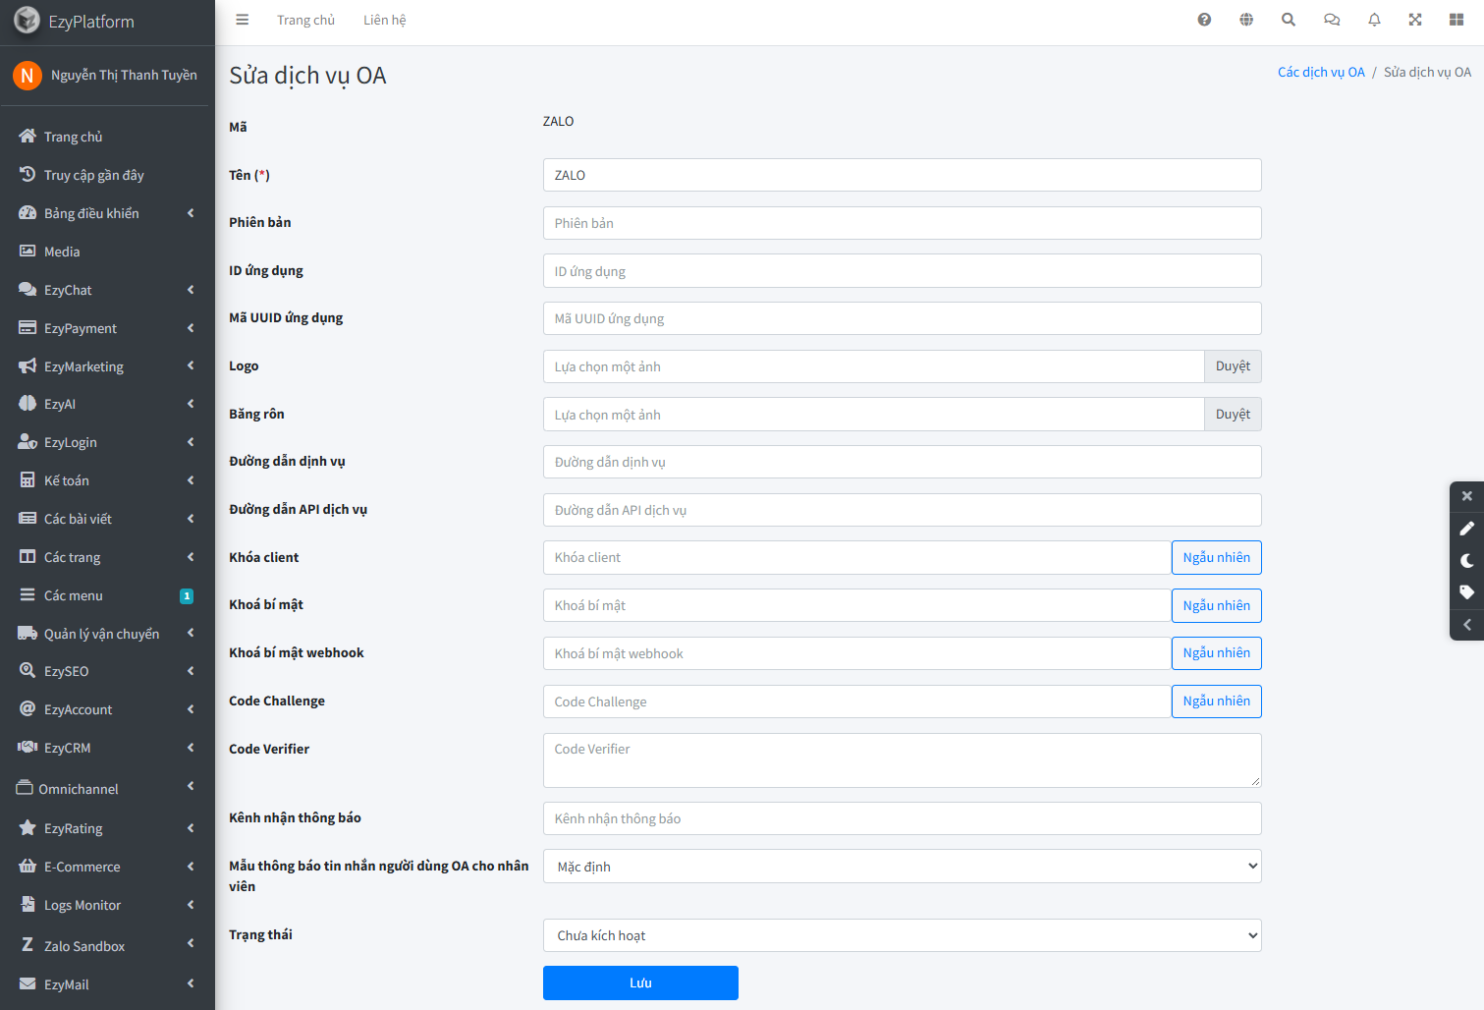This screenshot has height=1010, width=1484.
Task: Click Duyệt button for Băng rôn
Action: pos(1233,415)
